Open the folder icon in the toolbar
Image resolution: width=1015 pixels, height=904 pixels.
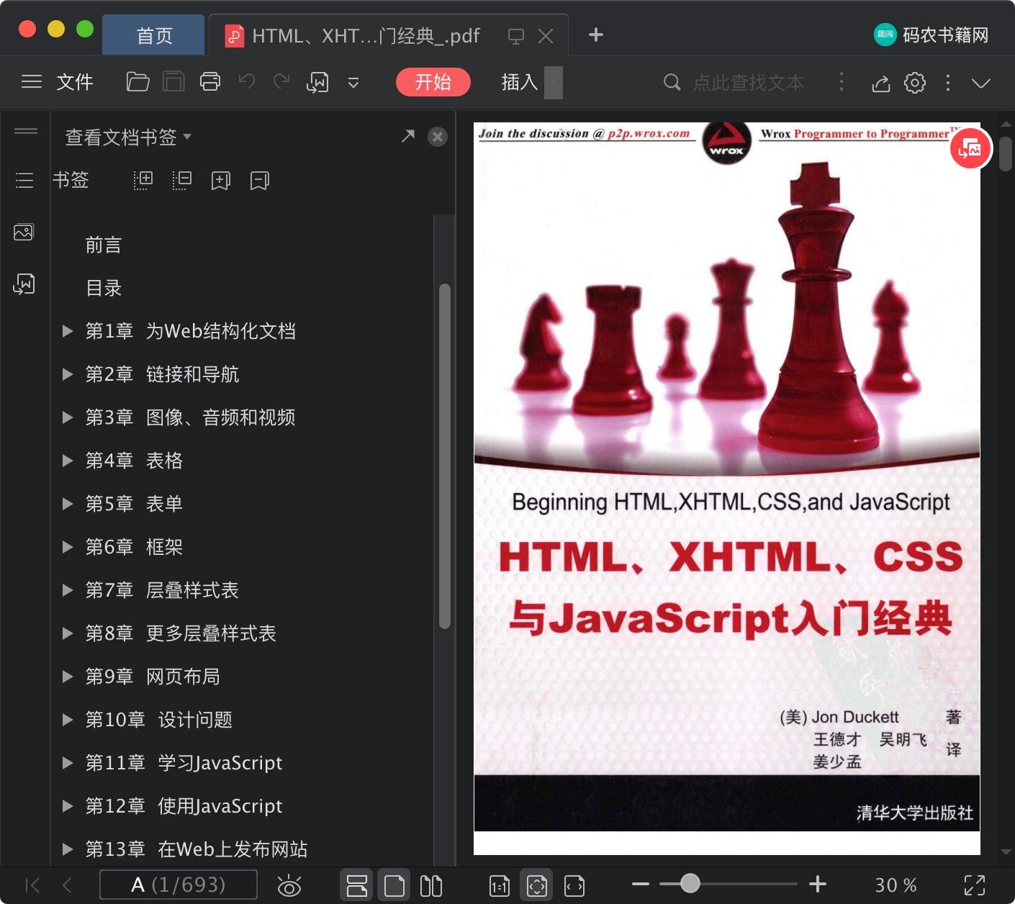[137, 82]
